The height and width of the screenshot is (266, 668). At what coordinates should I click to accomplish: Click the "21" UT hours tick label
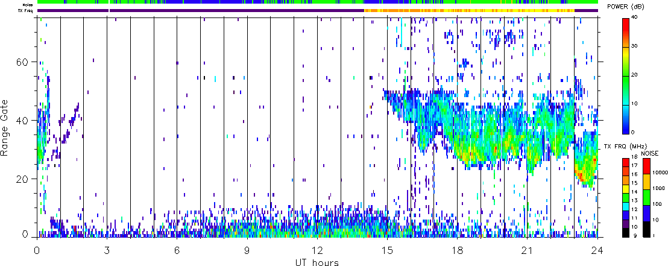pos(528,250)
